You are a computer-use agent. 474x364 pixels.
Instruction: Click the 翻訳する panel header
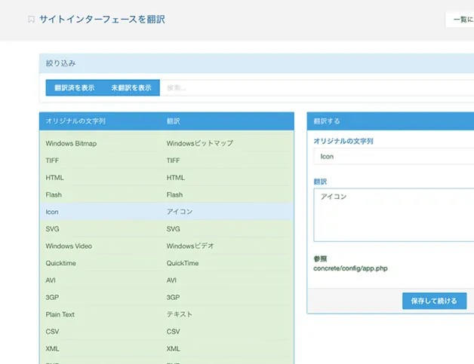[x=390, y=121]
